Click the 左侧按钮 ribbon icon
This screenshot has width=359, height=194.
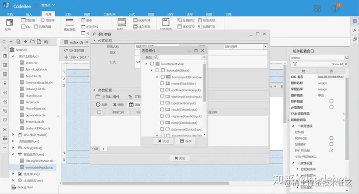[179, 20]
